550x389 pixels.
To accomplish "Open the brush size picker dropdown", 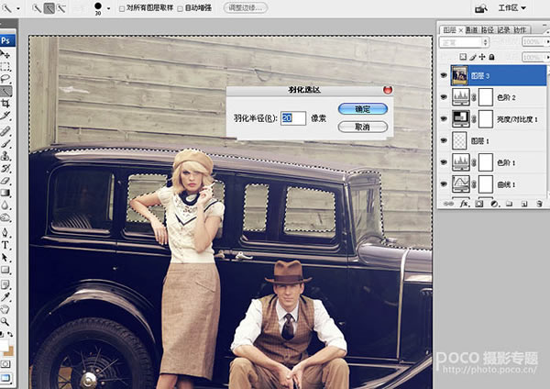I will 108,7.
